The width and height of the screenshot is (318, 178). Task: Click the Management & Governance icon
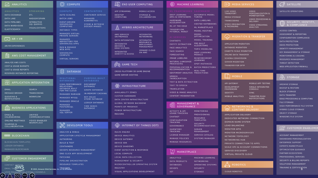[x=172, y=105]
